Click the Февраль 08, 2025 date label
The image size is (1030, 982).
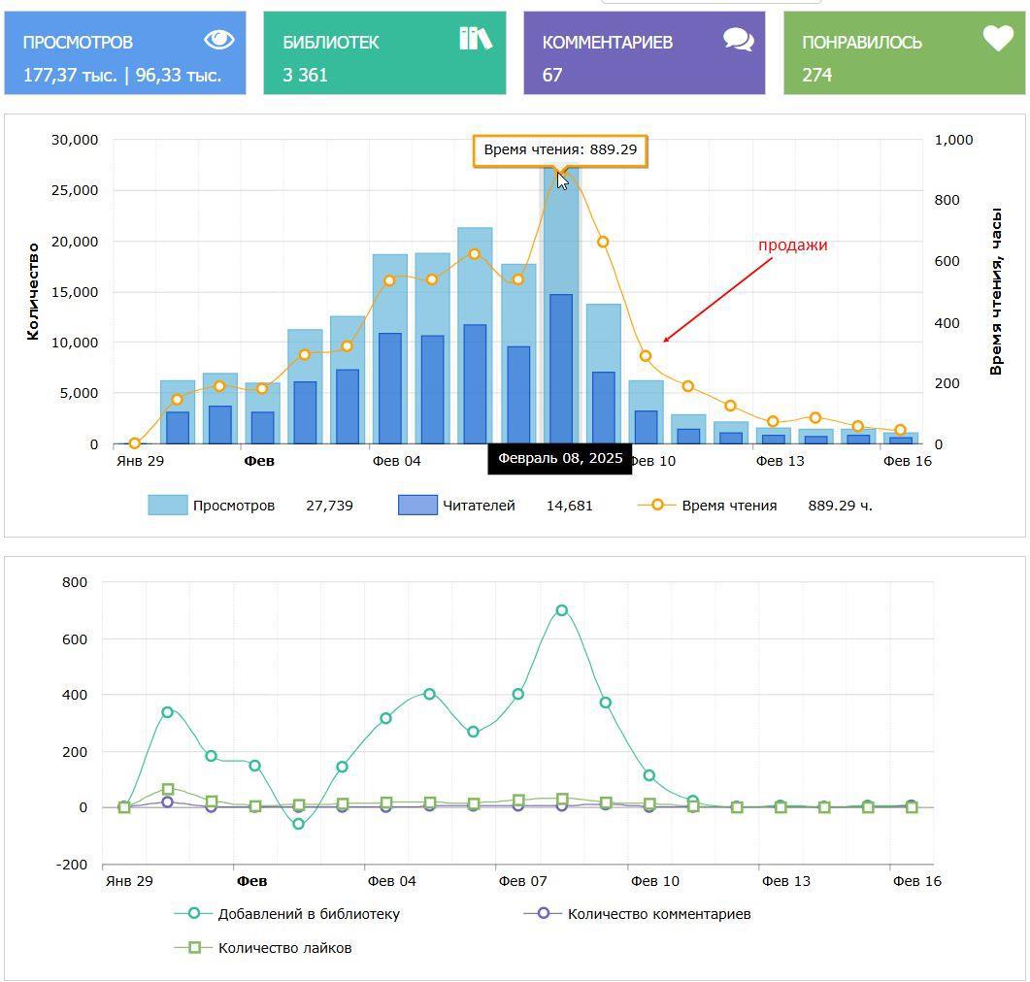coord(560,459)
